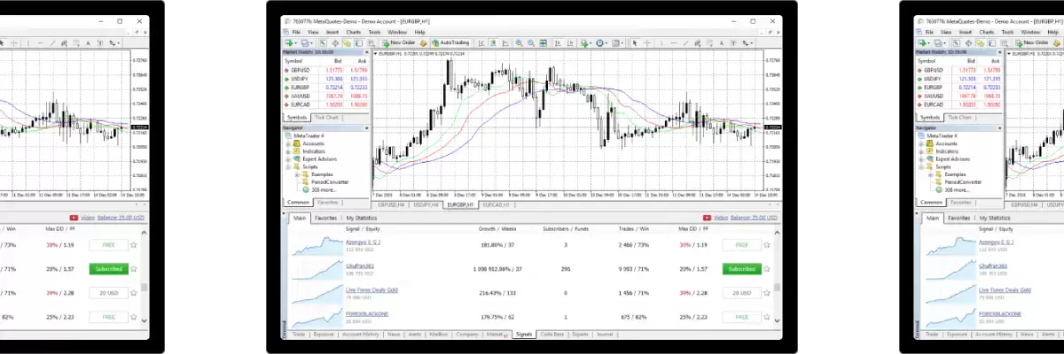The image size is (1064, 354).
Task: Open Templates dropdown arrow in toolbar
Action: point(622,42)
